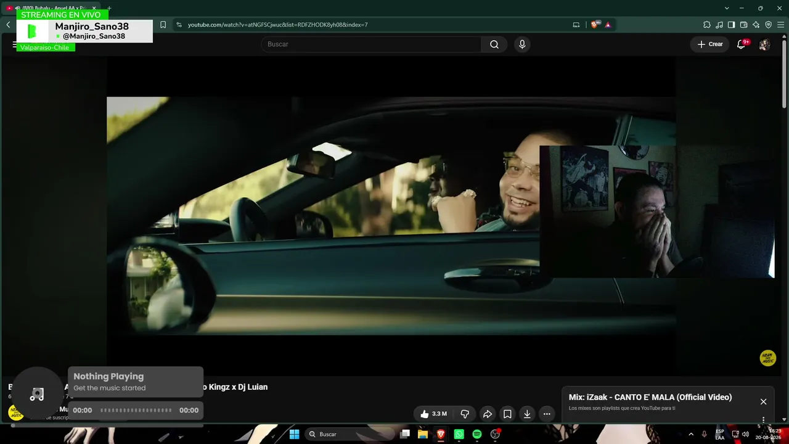Bookmark this page in the address bar

coord(163,25)
